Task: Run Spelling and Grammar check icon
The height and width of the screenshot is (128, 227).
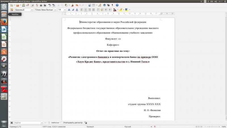Action: tap(50, 5)
